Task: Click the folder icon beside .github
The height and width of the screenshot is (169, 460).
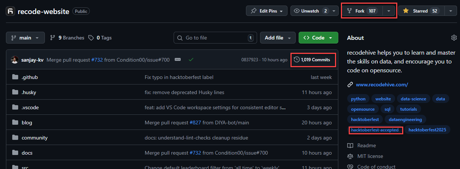Action: [x=15, y=77]
